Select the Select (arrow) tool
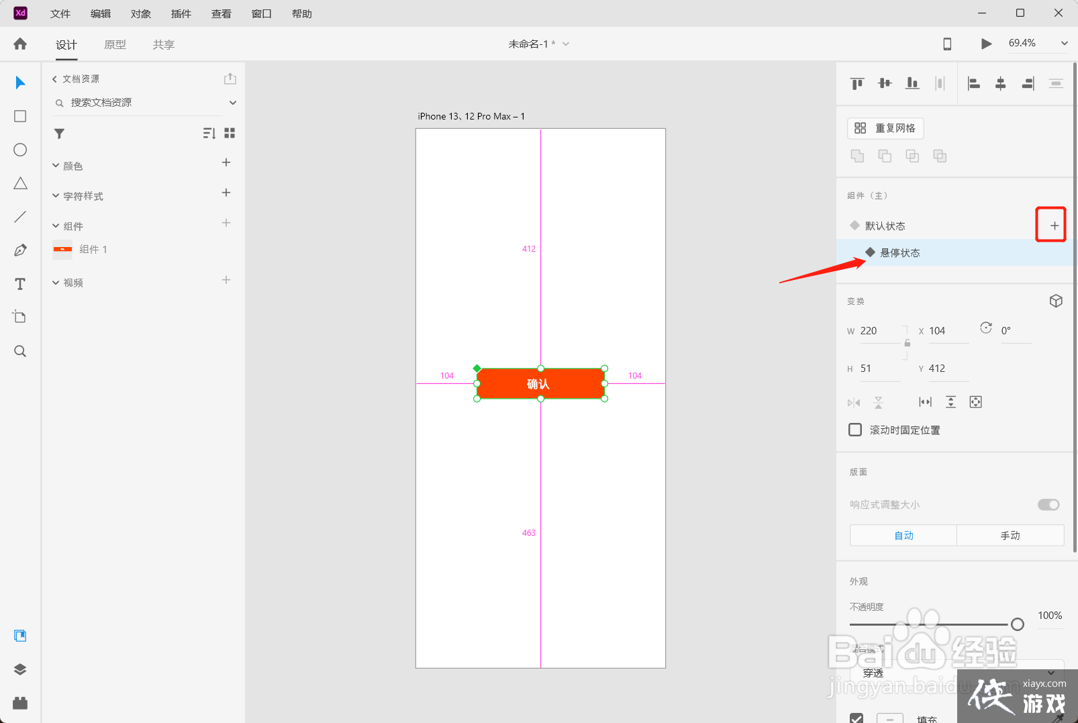 tap(20, 83)
